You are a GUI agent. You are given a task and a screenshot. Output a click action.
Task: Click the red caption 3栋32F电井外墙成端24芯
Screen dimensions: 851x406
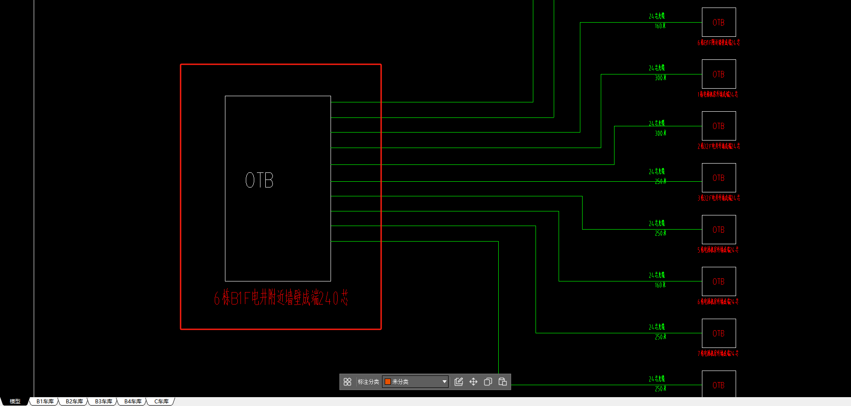click(x=719, y=198)
